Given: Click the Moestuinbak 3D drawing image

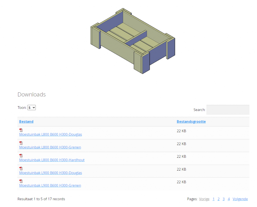Looking at the screenshot, I should (133, 41).
